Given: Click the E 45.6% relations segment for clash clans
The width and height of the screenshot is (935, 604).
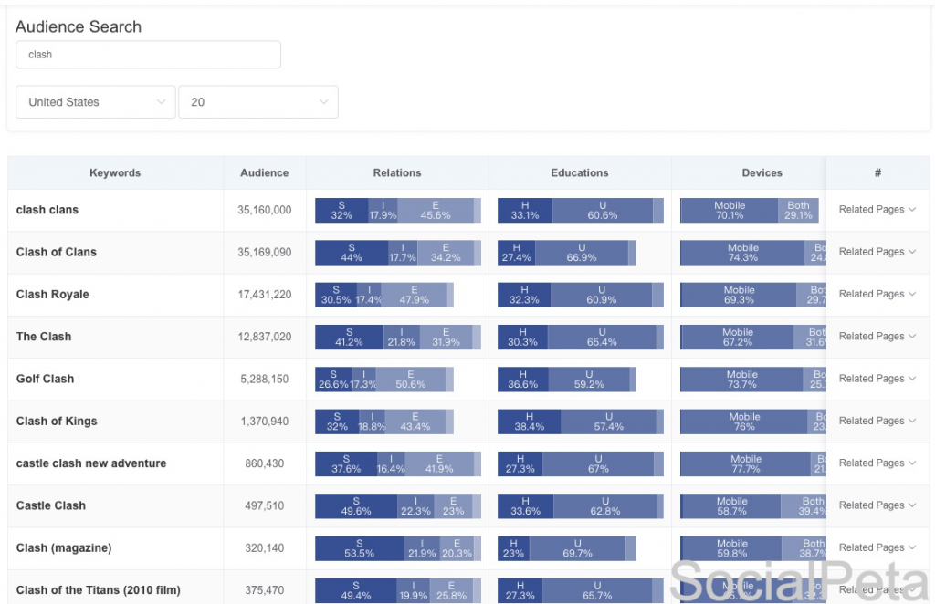Looking at the screenshot, I should pyautogui.click(x=436, y=210).
